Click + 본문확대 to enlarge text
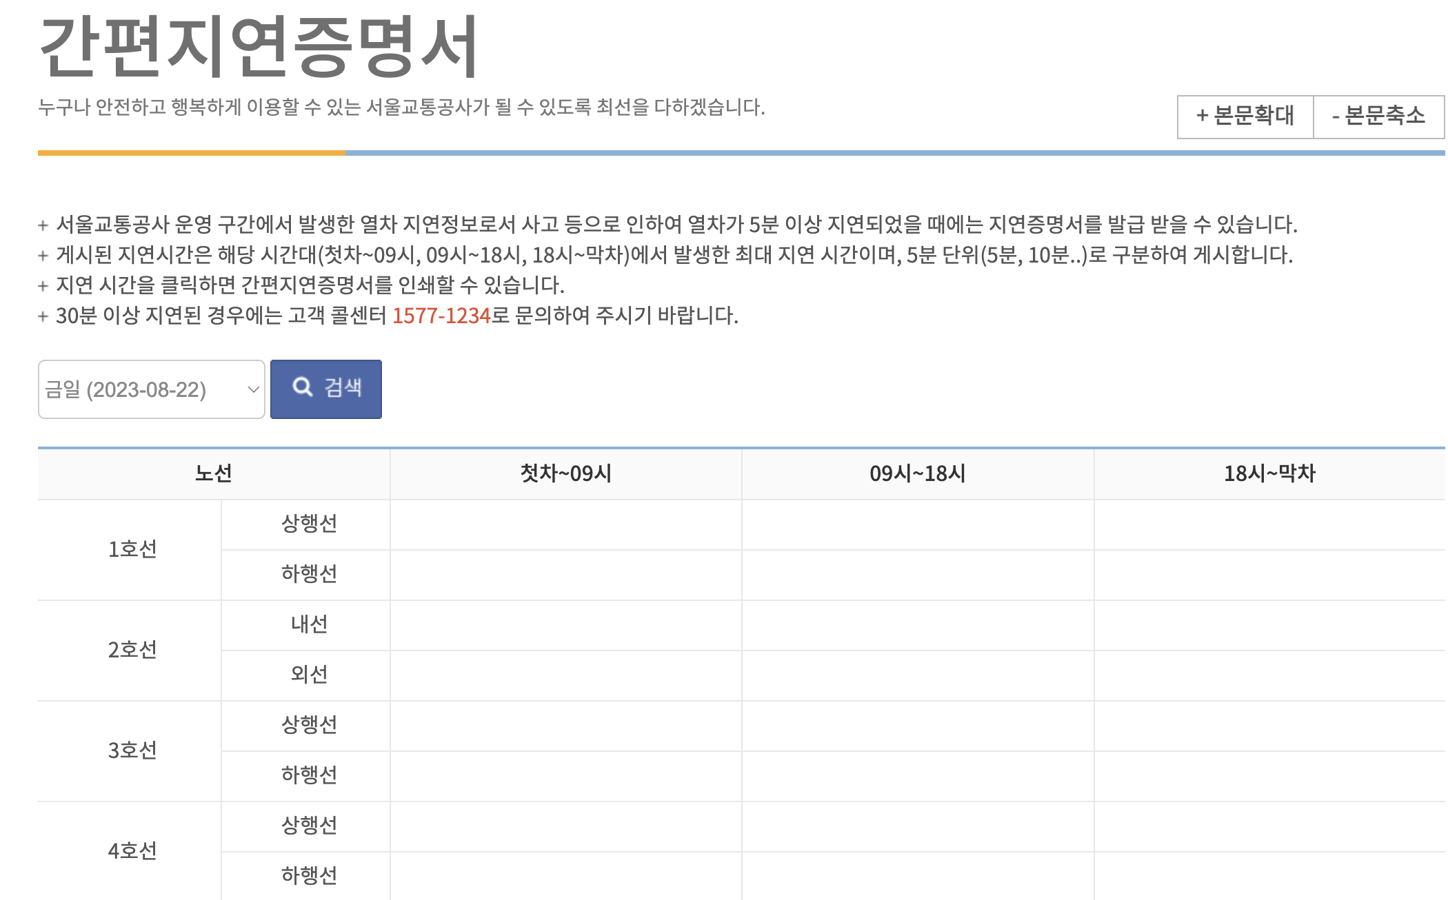This screenshot has width=1448, height=900. point(1245,116)
